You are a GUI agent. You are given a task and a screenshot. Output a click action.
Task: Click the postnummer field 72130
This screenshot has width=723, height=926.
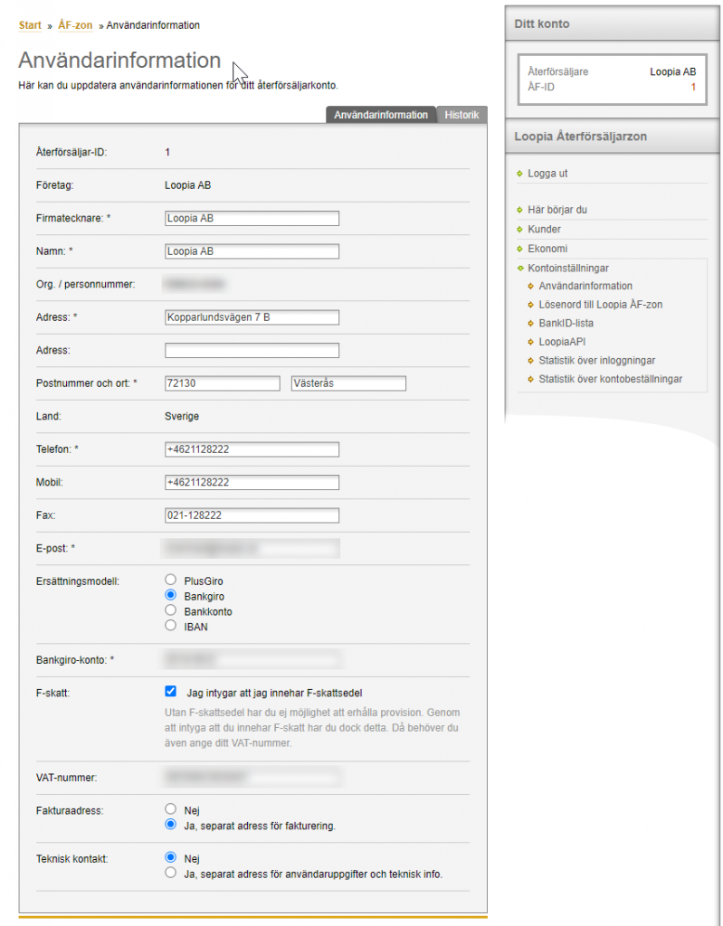[x=223, y=383]
